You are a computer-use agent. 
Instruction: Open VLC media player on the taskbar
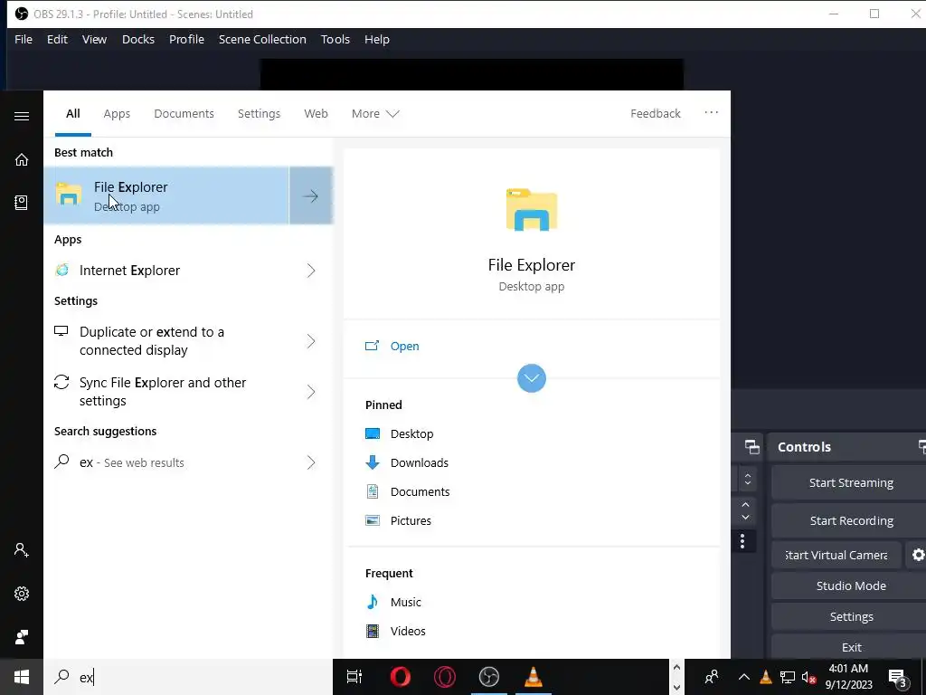pos(534,677)
